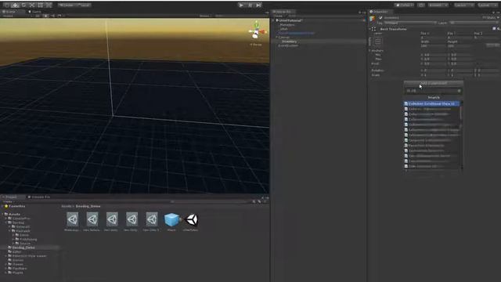Collapse the Rect Transform component foldout

[x=370, y=29]
